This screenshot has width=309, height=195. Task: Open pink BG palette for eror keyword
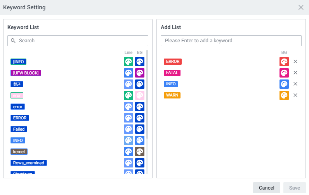pos(140,95)
